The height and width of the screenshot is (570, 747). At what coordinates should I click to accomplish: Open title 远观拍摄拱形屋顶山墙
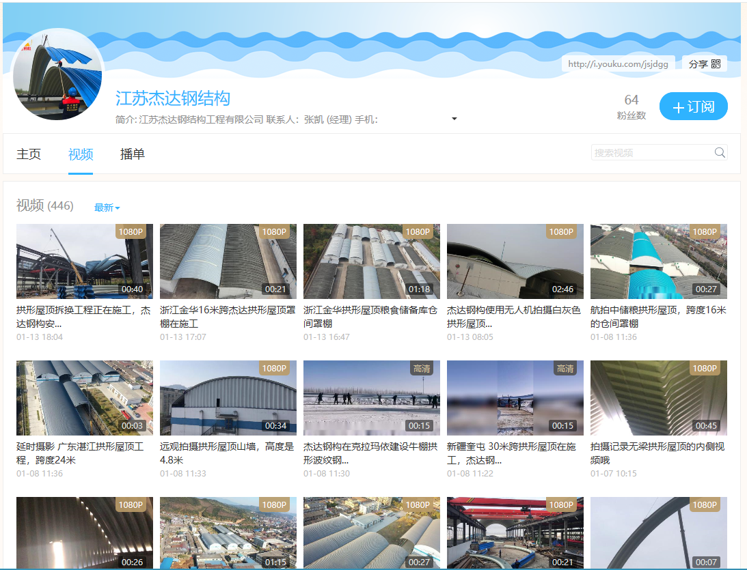228,453
